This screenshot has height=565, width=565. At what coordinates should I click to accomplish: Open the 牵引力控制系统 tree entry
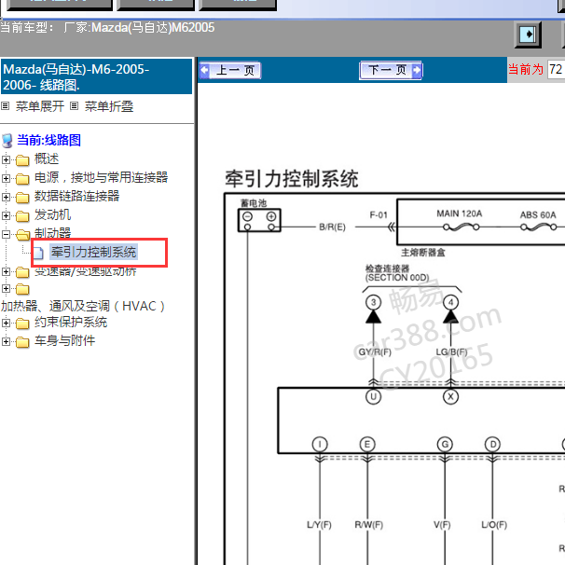(x=93, y=253)
